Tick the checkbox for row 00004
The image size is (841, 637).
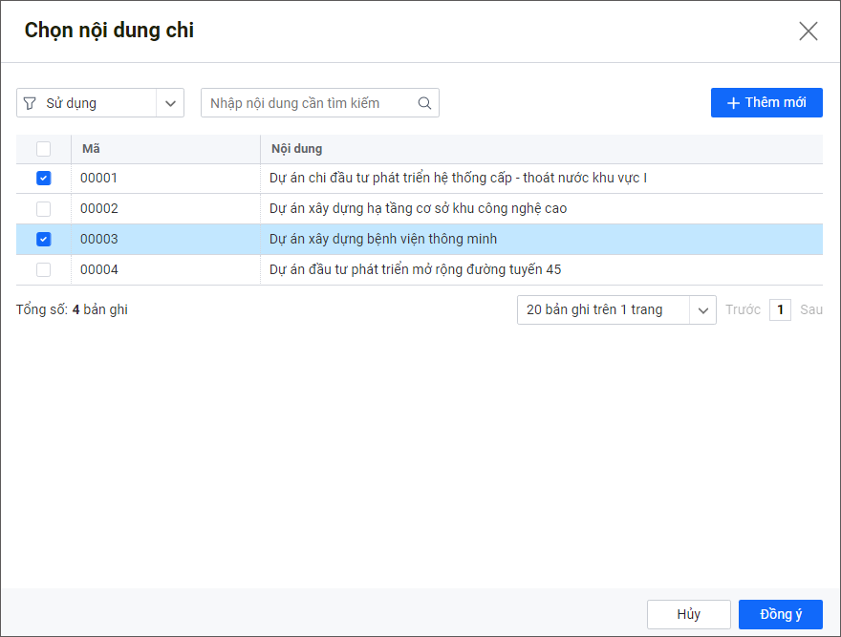pos(43,270)
